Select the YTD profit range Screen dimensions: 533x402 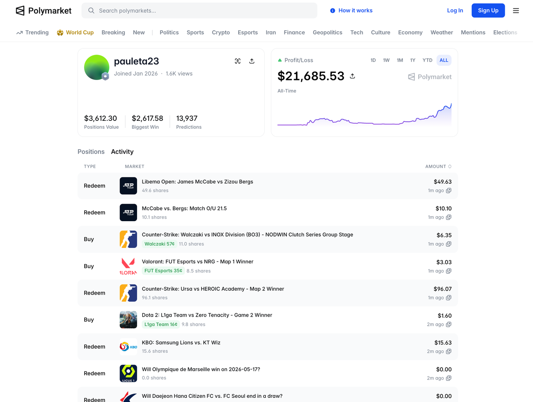tap(427, 60)
